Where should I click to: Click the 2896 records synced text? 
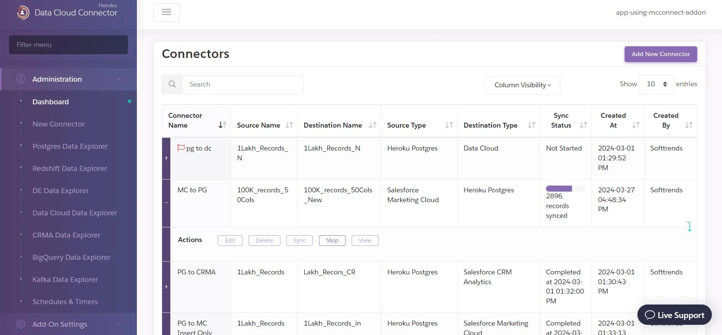(557, 206)
